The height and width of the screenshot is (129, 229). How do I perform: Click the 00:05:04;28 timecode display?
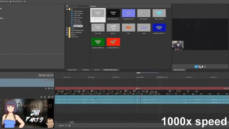(46, 76)
